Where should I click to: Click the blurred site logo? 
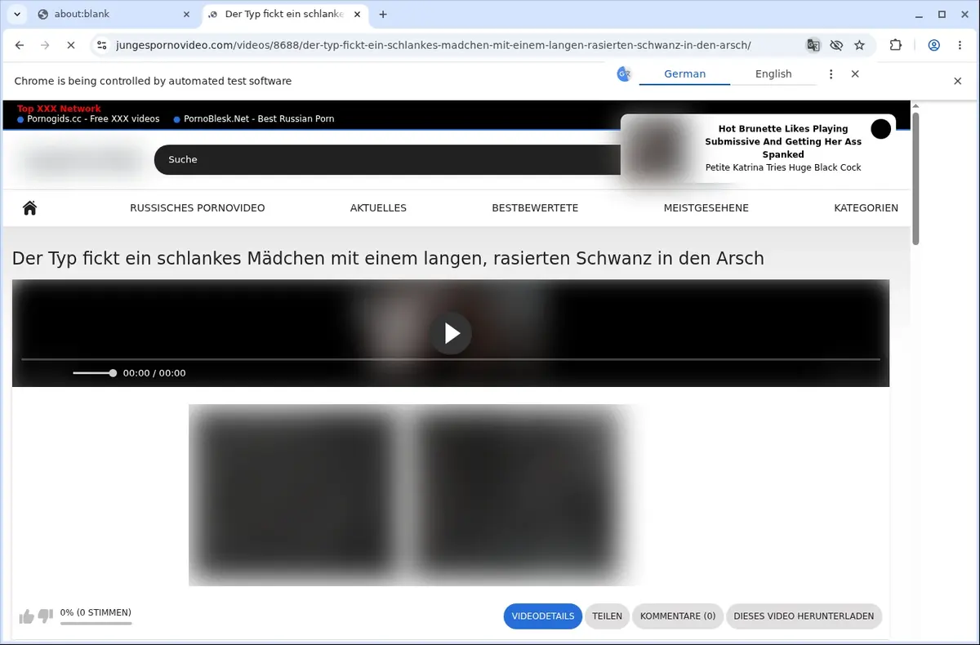click(x=82, y=160)
